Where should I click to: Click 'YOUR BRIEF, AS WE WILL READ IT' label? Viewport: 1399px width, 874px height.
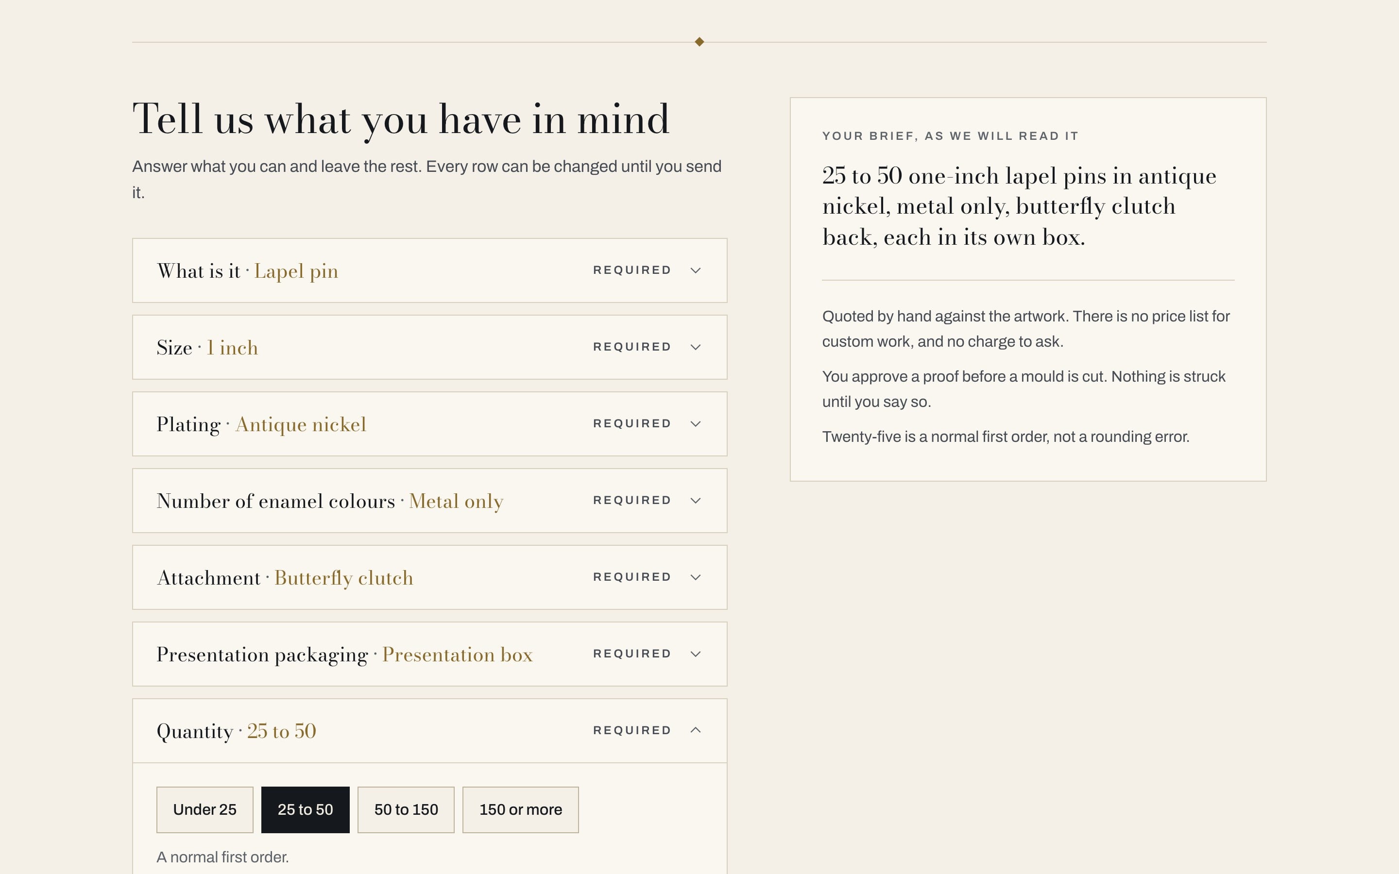click(950, 136)
